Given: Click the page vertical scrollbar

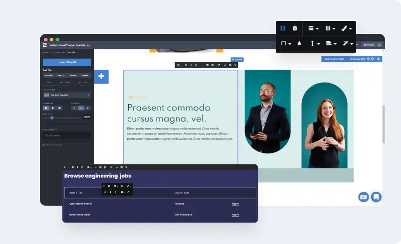Looking at the screenshot, I should point(384,124).
